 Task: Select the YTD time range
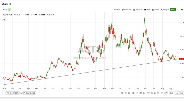pos(148,93)
